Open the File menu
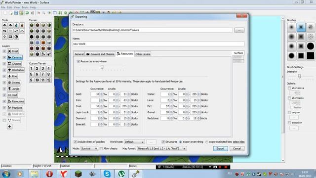The height and width of the screenshot is (178, 316). [3, 7]
